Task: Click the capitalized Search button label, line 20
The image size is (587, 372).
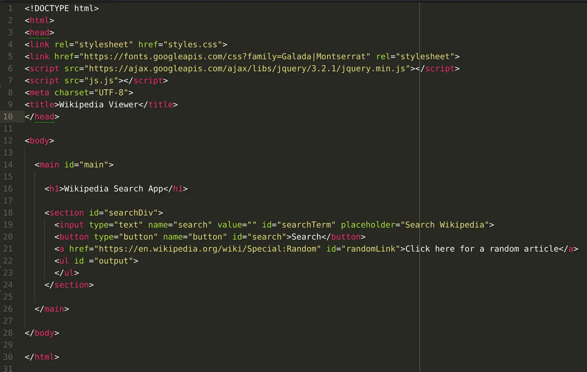Action: pyautogui.click(x=306, y=237)
